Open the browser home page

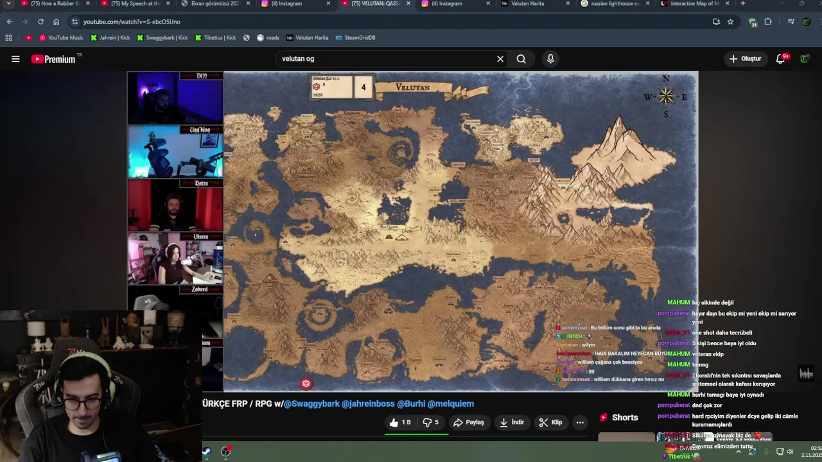57,22
